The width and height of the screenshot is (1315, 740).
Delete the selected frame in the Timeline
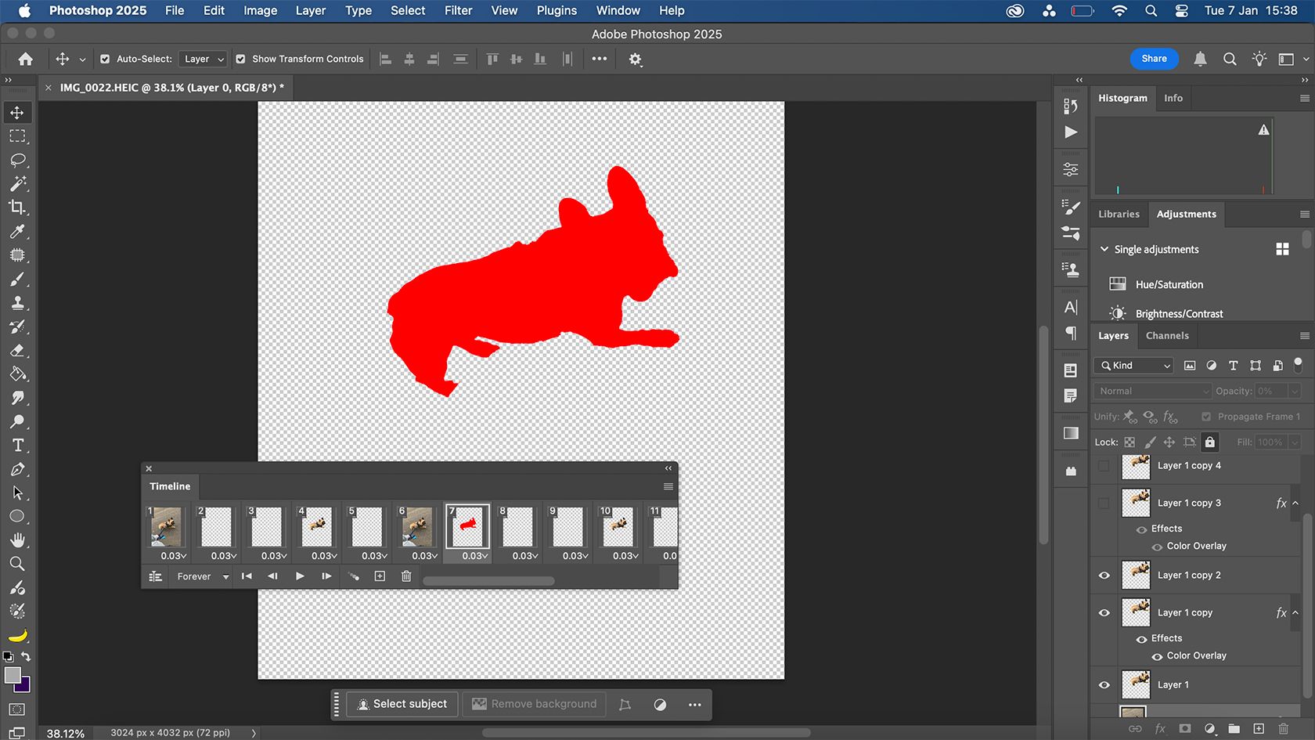tap(406, 576)
